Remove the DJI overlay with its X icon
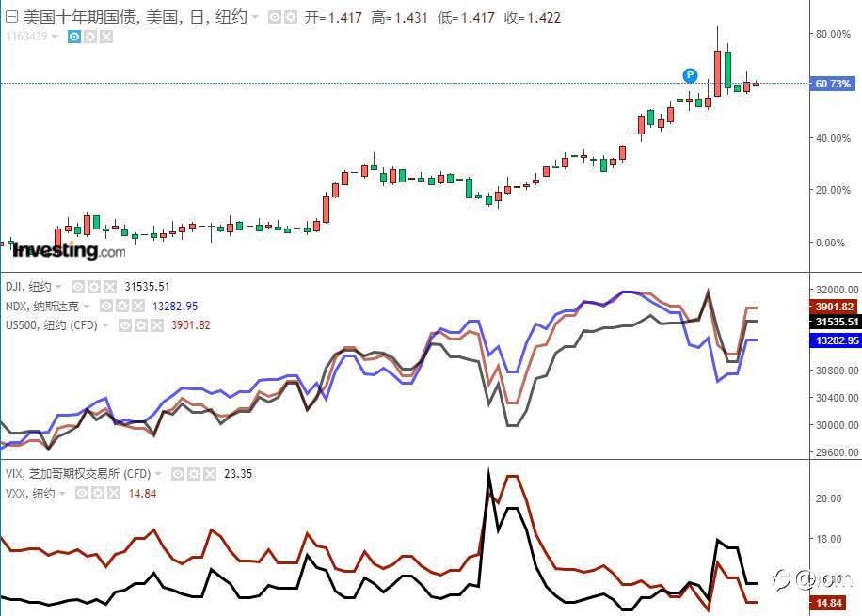The image size is (862, 616). click(109, 287)
